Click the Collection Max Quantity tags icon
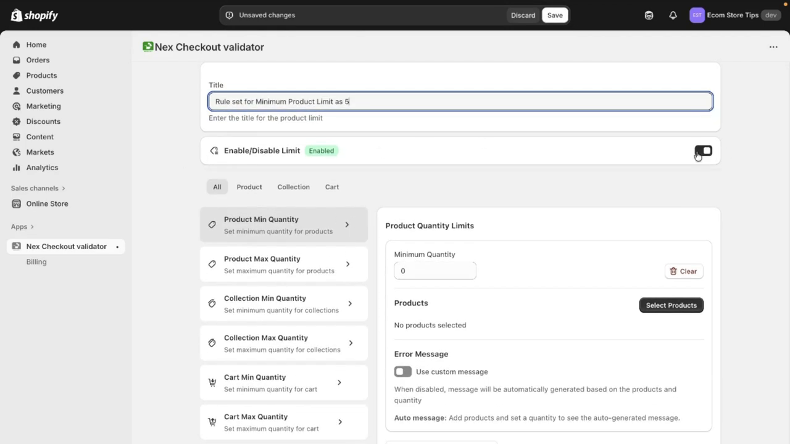This screenshot has width=790, height=444. pyautogui.click(x=212, y=343)
